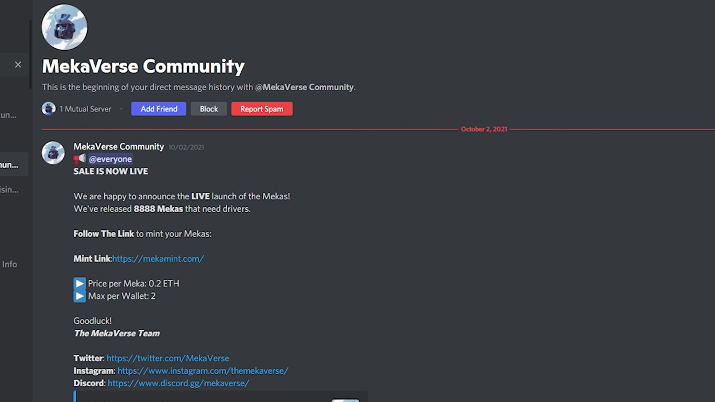
Task: Open the Instagram link for themekaverse
Action: (203, 371)
